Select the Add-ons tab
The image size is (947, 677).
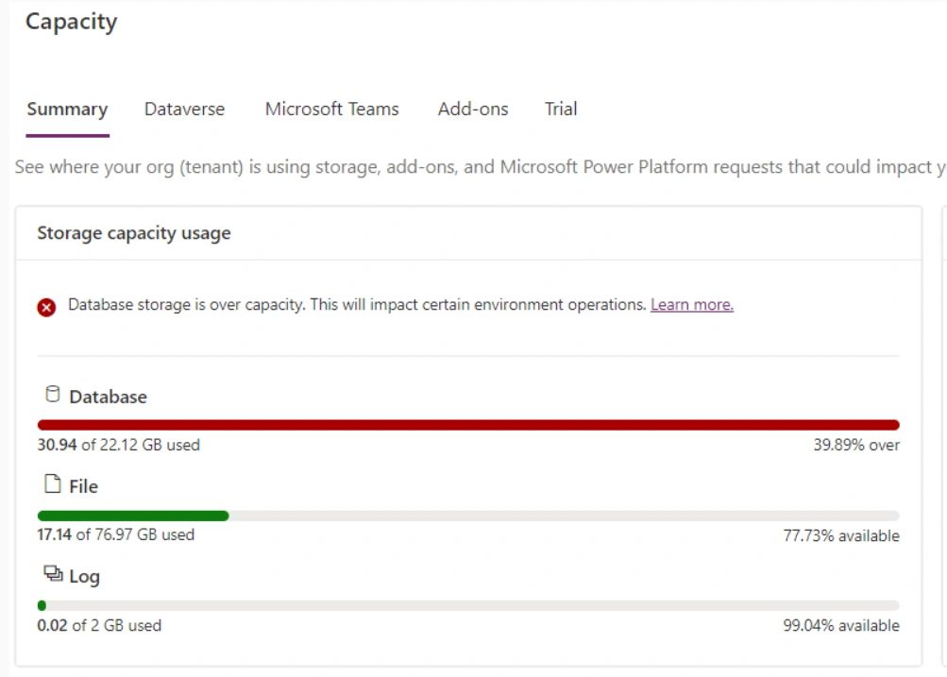pyautogui.click(x=473, y=110)
